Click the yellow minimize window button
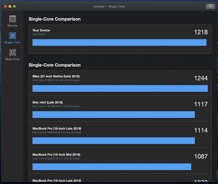 (10, 6)
